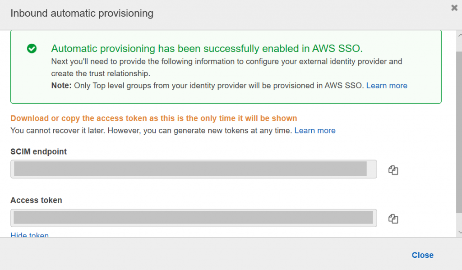Hide the token via Hide token link

tap(30, 235)
